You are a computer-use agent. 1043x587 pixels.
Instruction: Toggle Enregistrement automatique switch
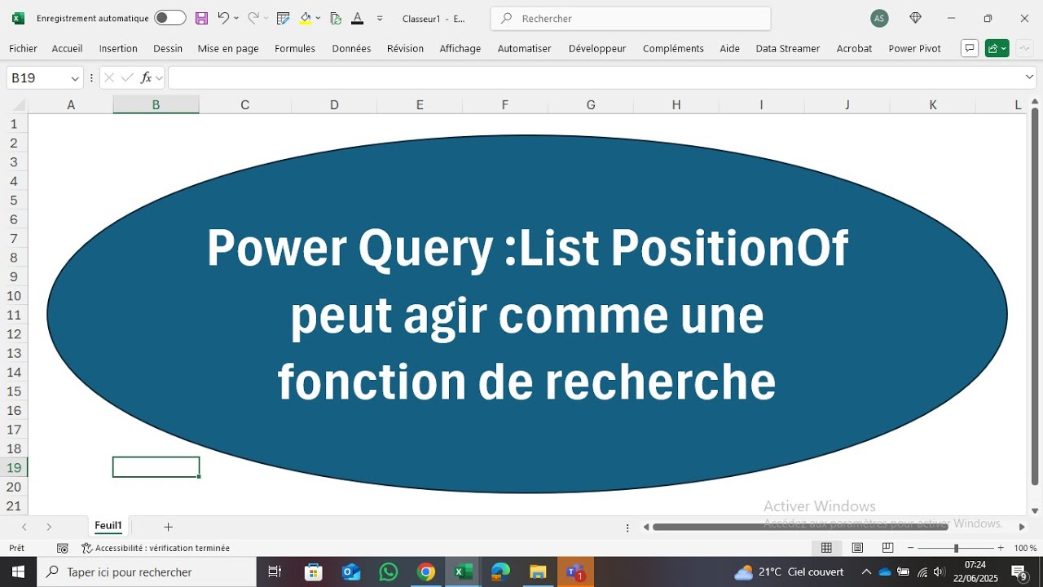[x=169, y=18]
